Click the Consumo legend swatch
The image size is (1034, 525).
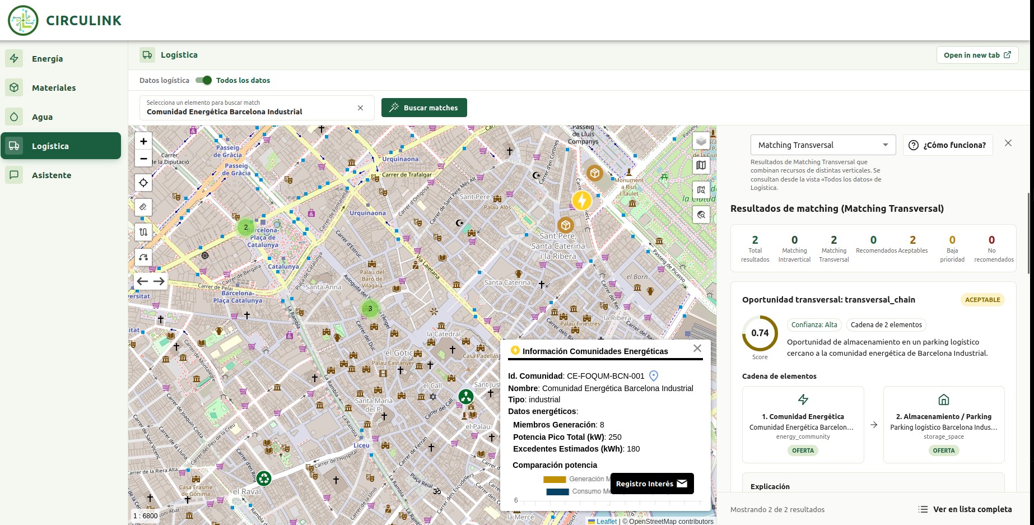pos(557,491)
